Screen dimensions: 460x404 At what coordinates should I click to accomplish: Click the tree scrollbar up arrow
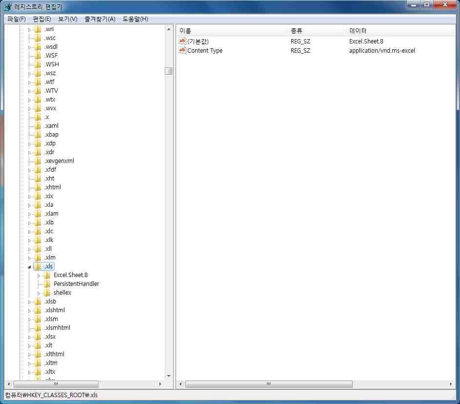[168, 29]
